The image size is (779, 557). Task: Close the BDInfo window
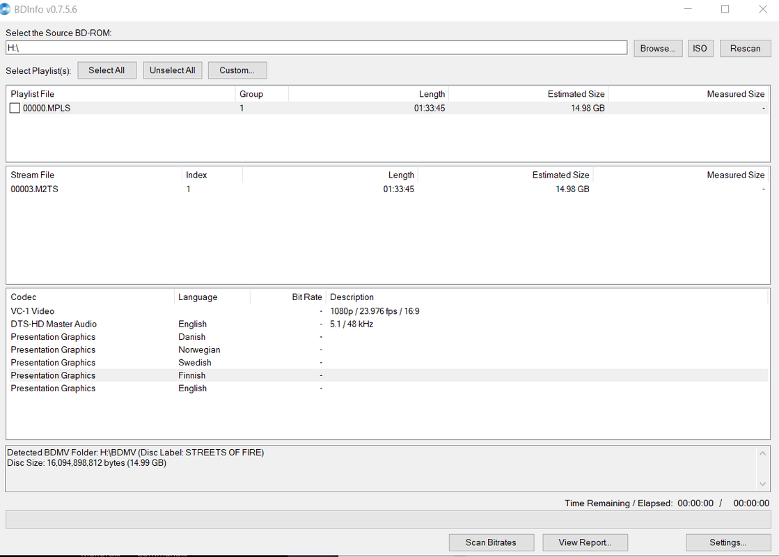tap(762, 10)
